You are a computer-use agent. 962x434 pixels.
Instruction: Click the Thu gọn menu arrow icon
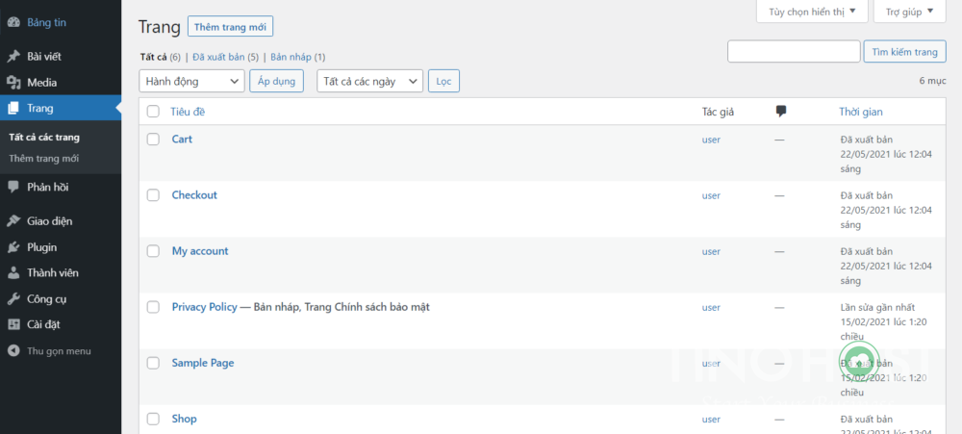pos(13,351)
